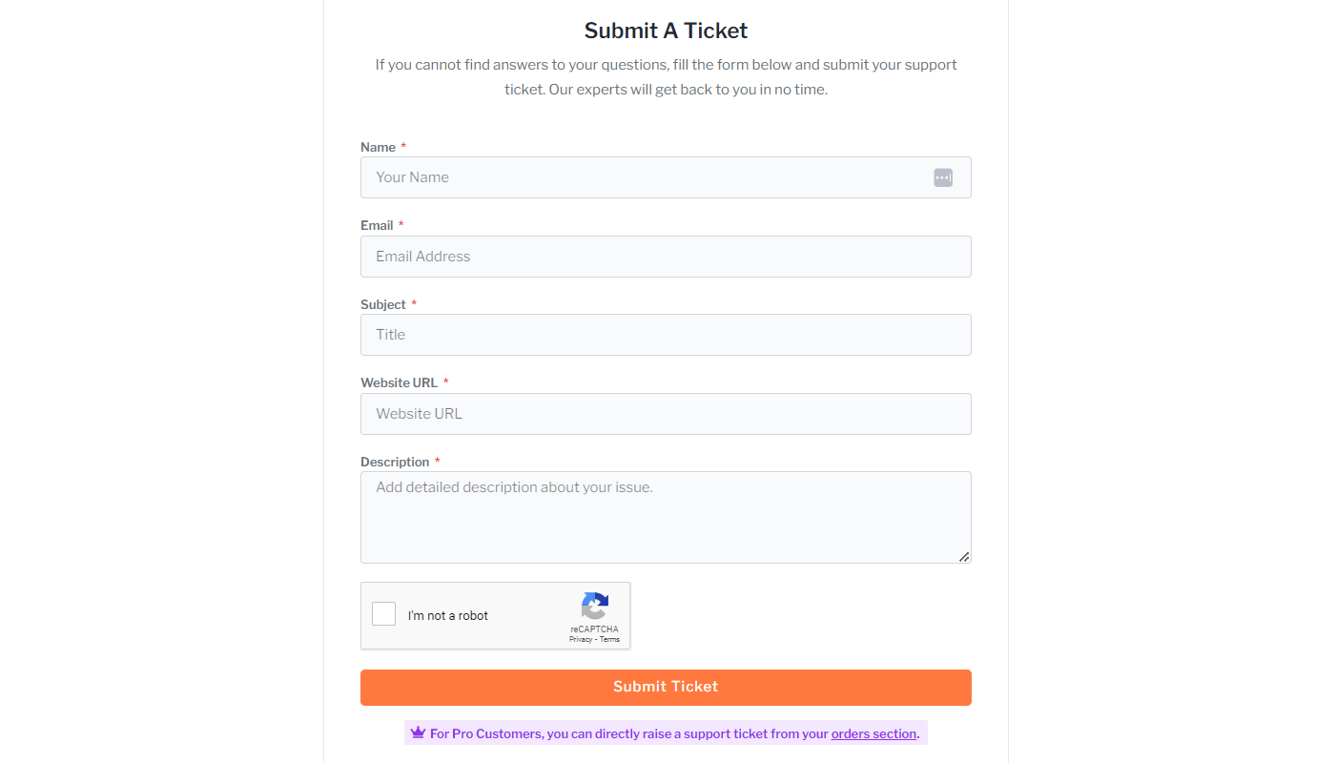Open the orders section link
This screenshot has height=763, width=1335.
pos(873,733)
